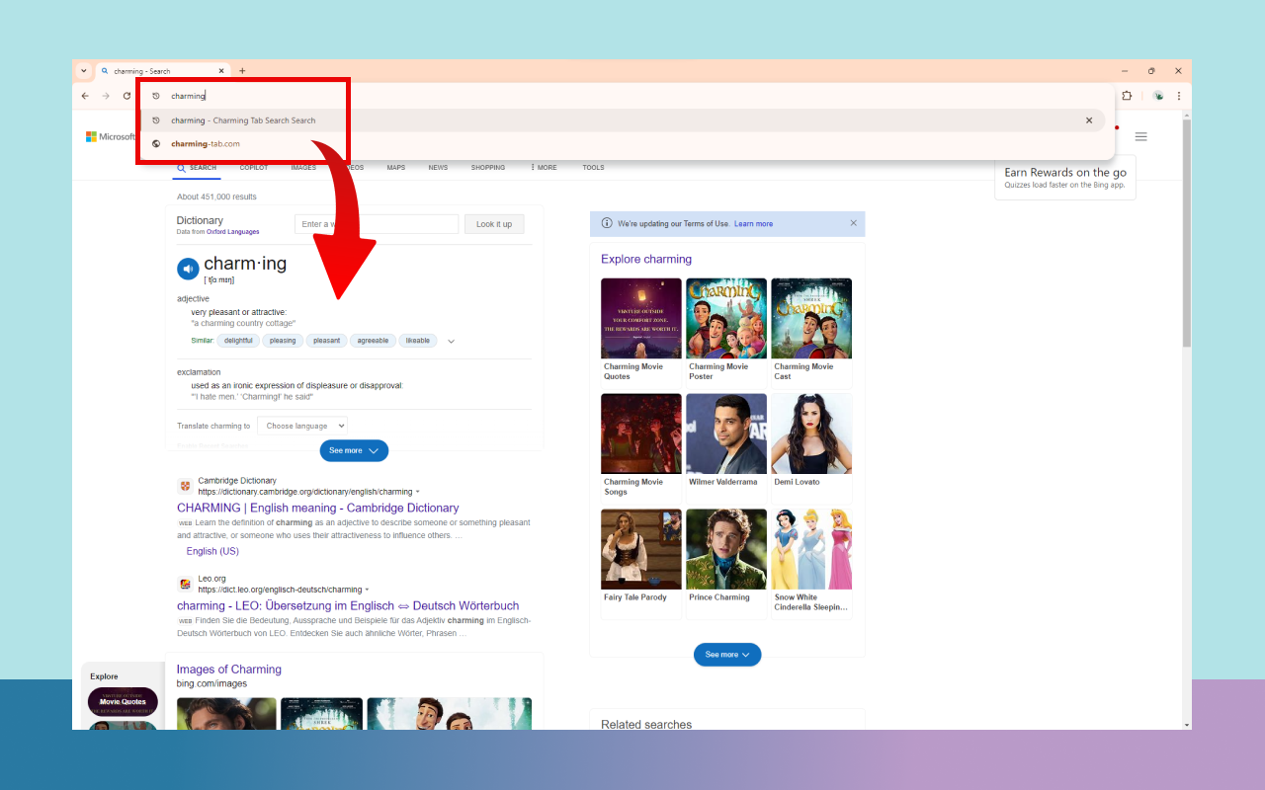Screen dimensions: 1265x790
Task: Go back using the browser back arrow
Action: pos(85,96)
